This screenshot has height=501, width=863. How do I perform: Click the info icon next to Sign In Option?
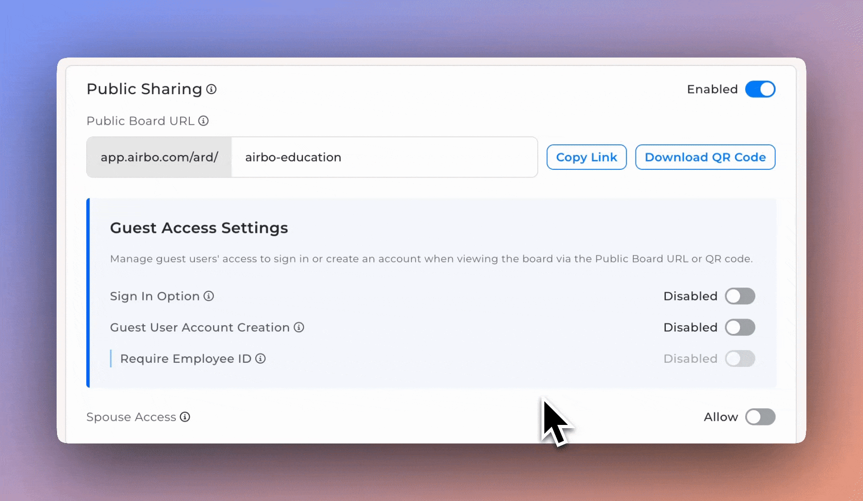coord(209,296)
